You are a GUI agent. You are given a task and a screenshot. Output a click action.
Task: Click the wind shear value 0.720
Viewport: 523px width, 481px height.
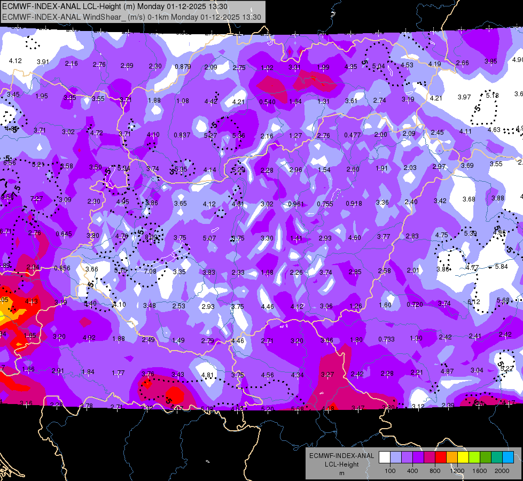(415, 305)
